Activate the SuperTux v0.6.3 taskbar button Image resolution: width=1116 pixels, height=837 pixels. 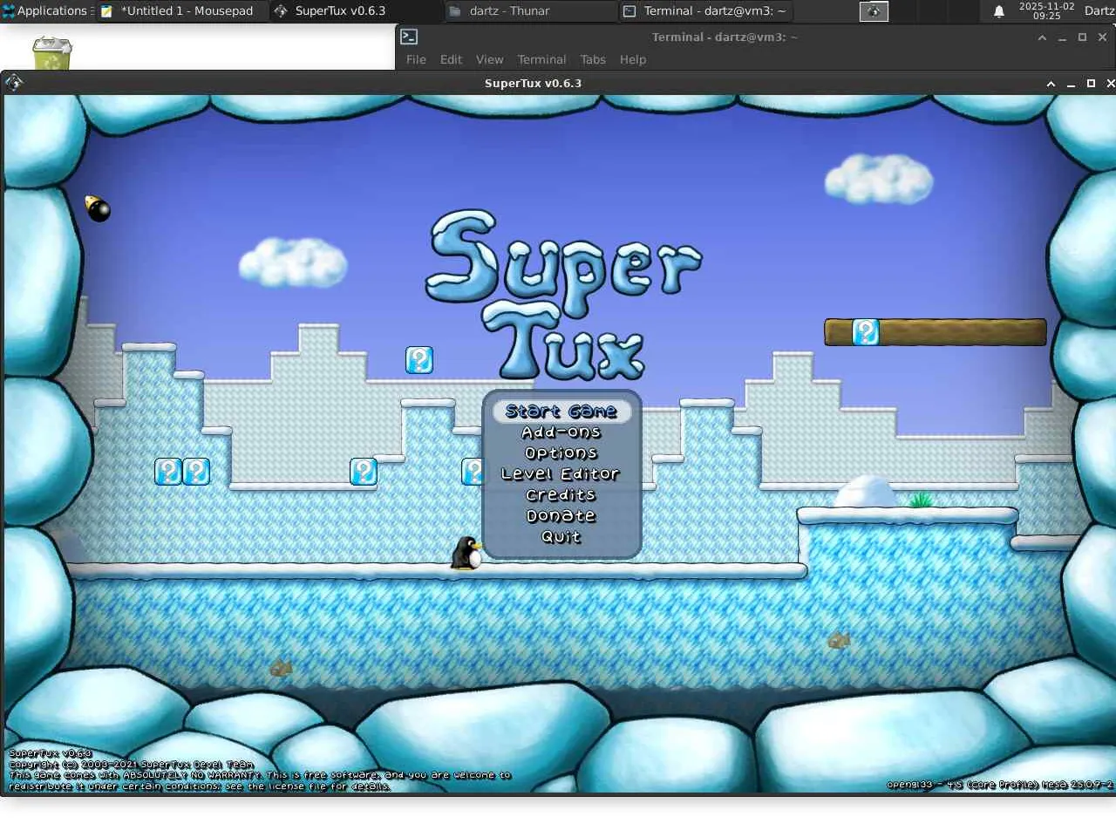(x=356, y=10)
